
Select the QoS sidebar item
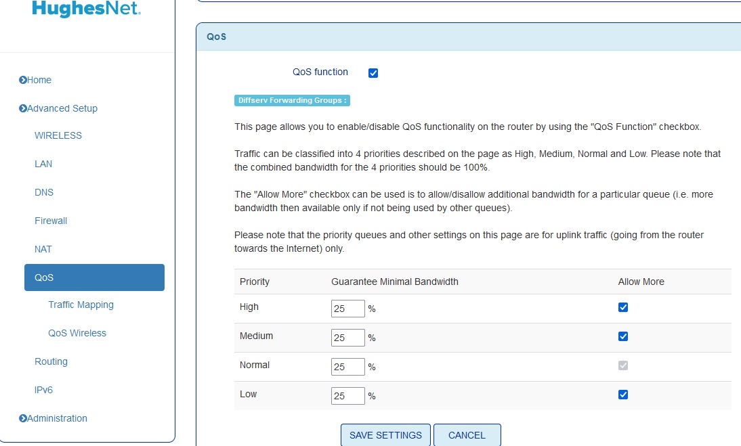point(95,277)
